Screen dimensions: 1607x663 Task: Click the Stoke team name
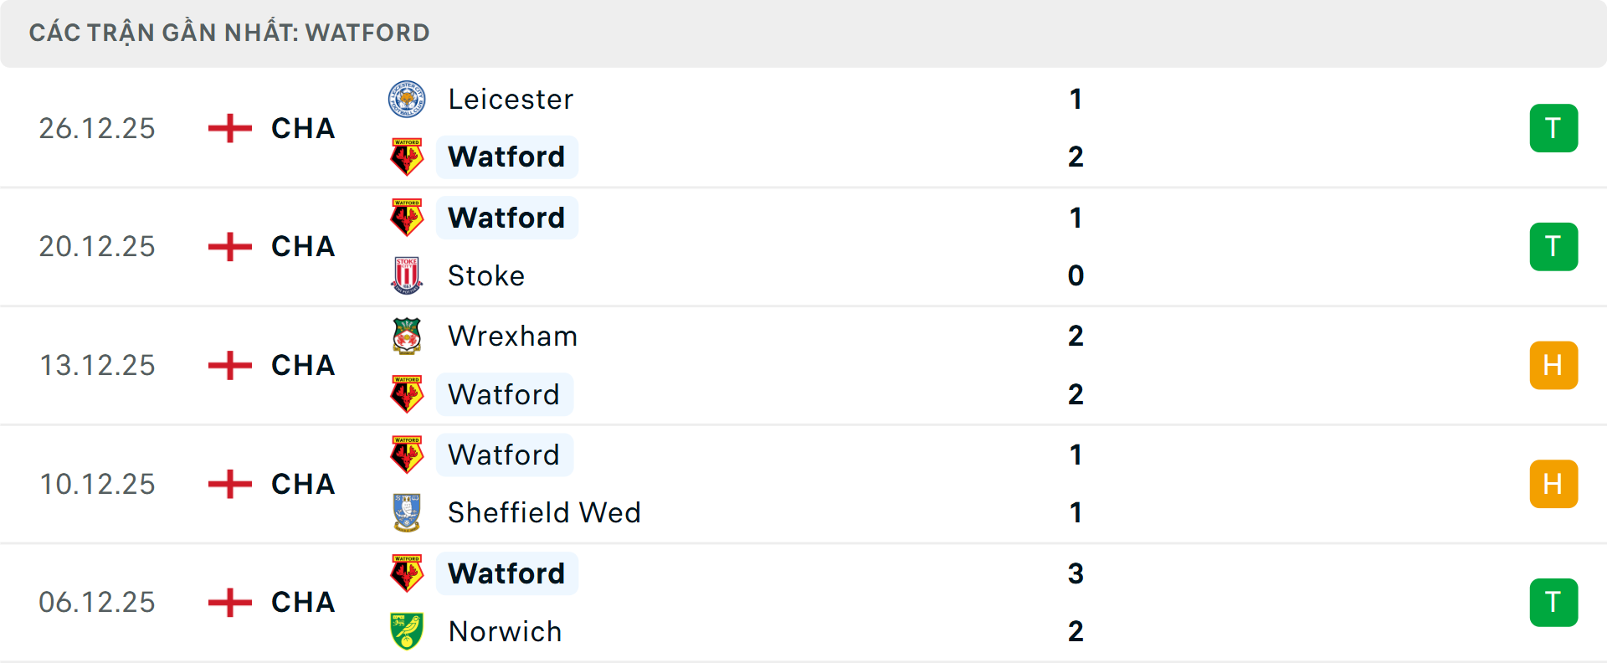click(x=485, y=275)
